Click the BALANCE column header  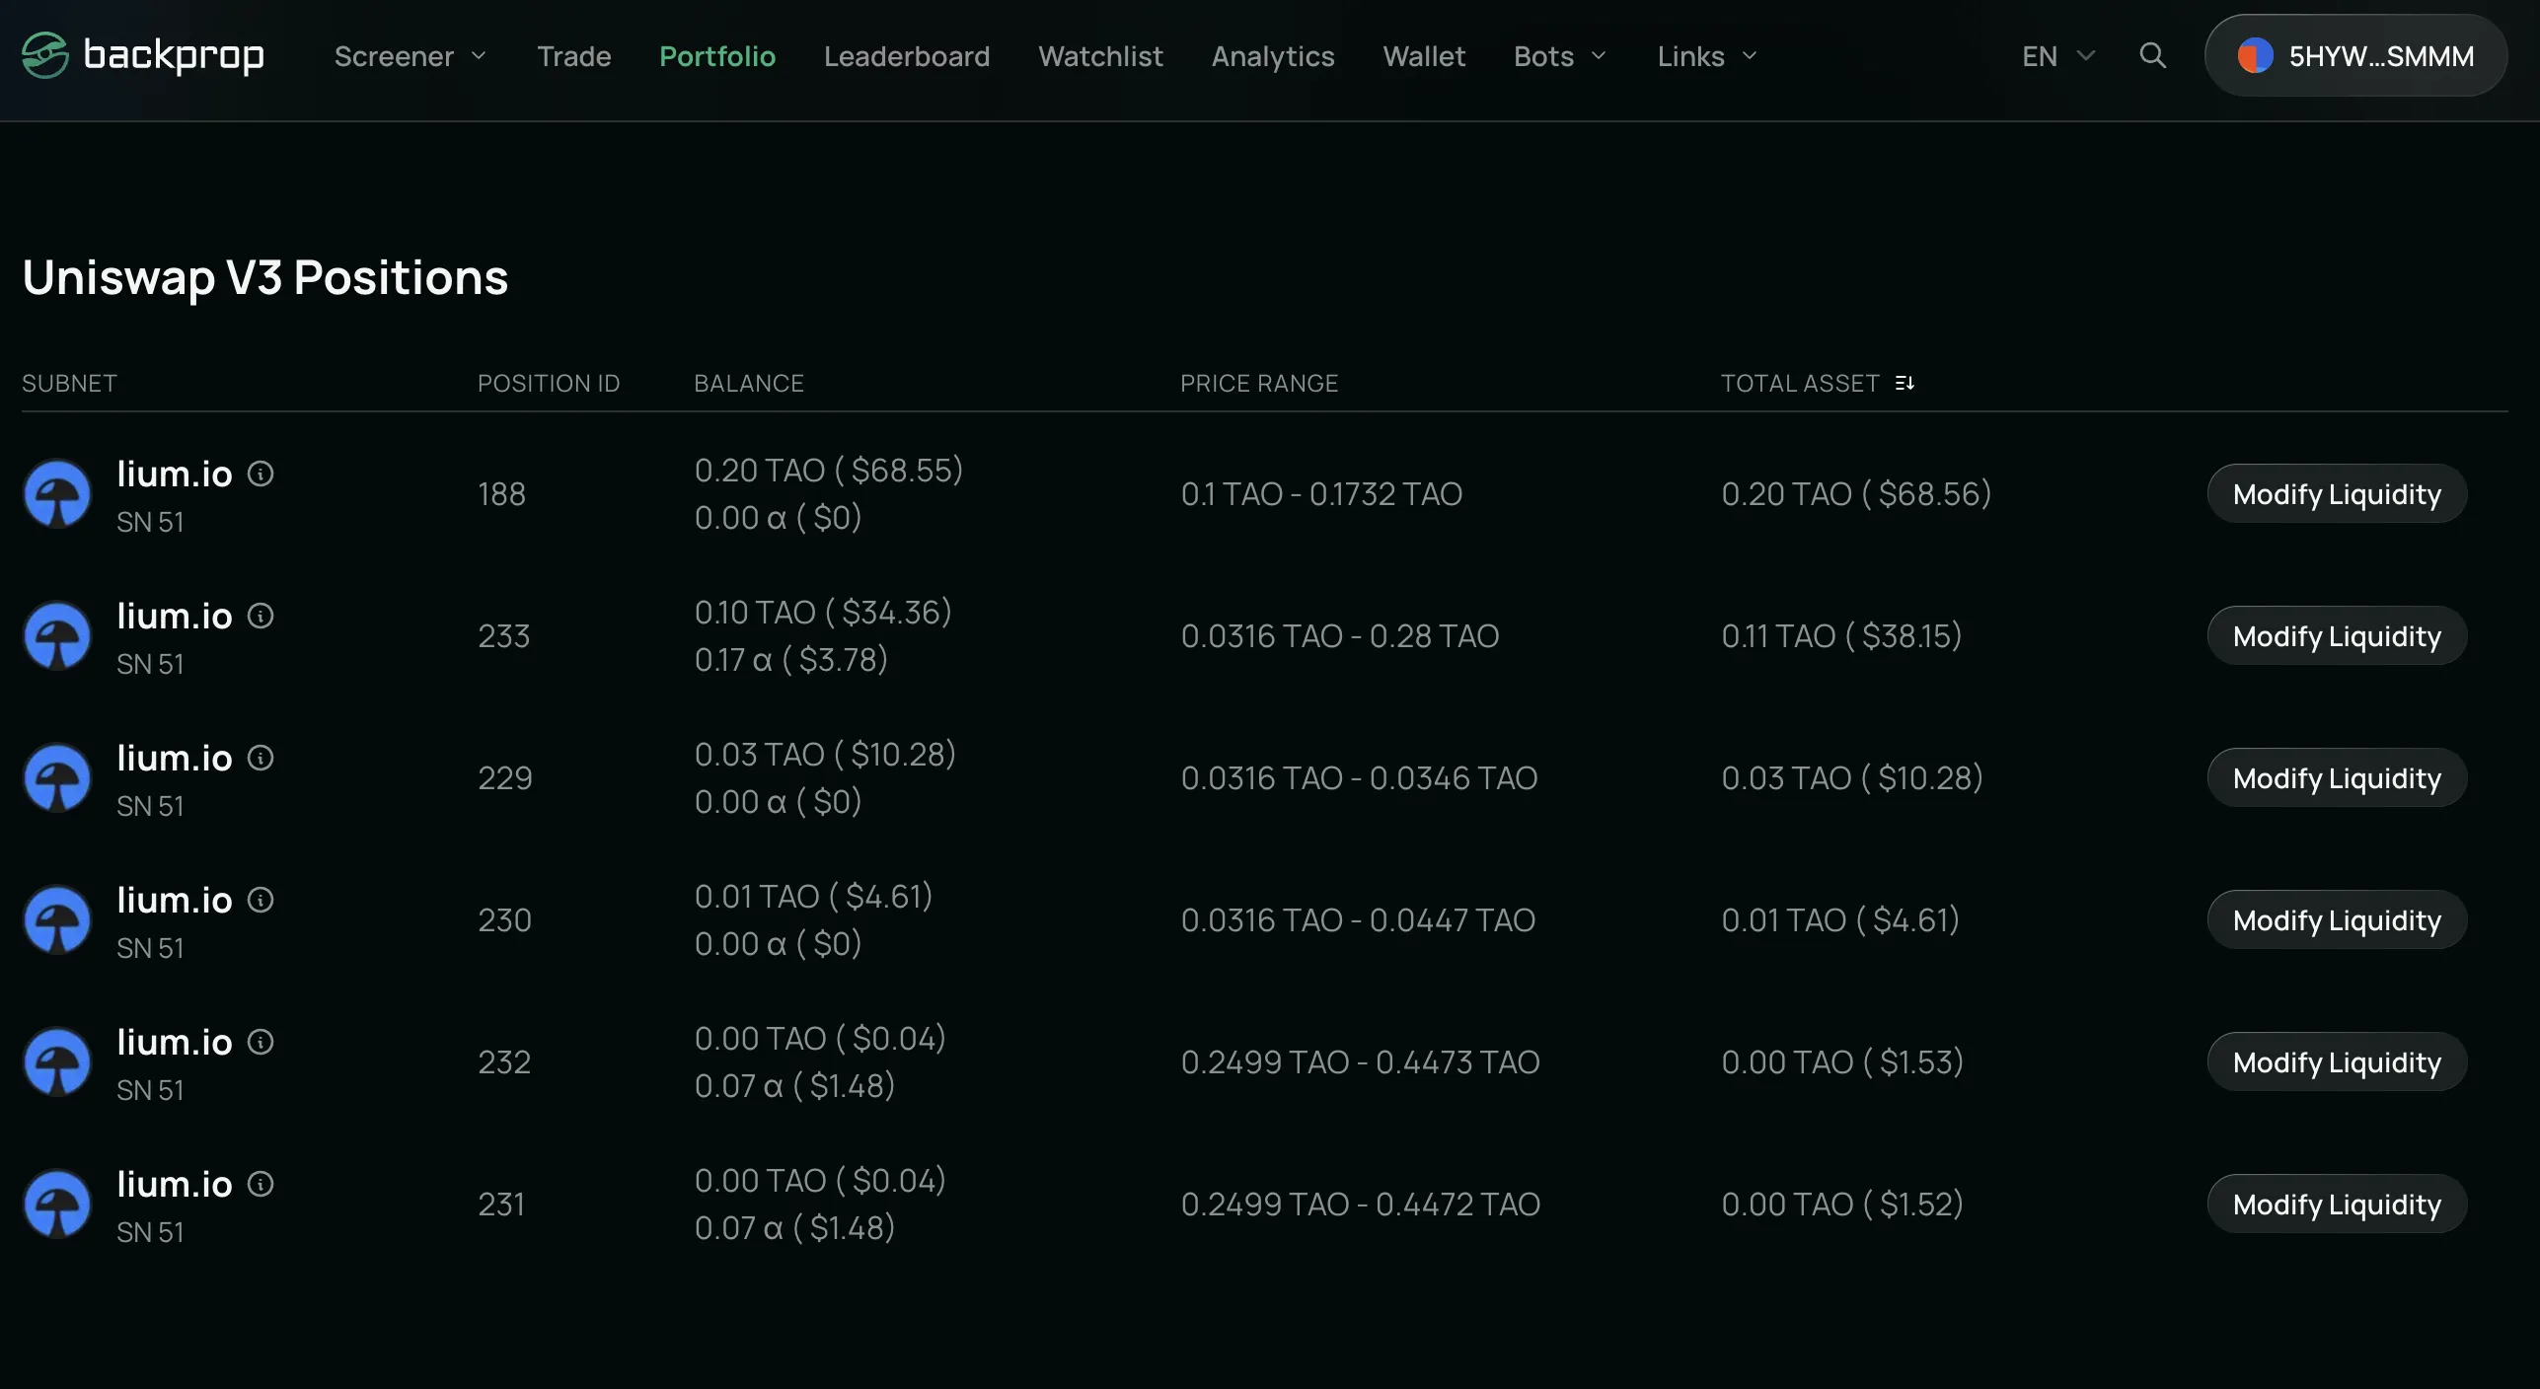pyautogui.click(x=749, y=383)
